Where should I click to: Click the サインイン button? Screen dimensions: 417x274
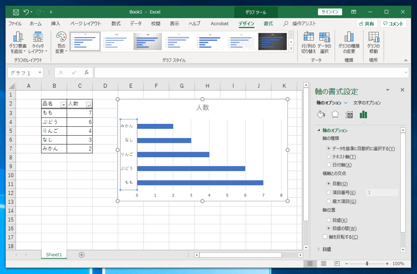click(x=330, y=12)
